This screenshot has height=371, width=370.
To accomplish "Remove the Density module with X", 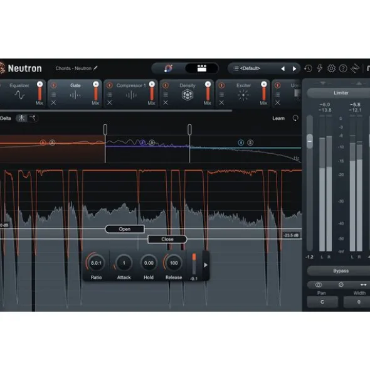I will [166, 103].
